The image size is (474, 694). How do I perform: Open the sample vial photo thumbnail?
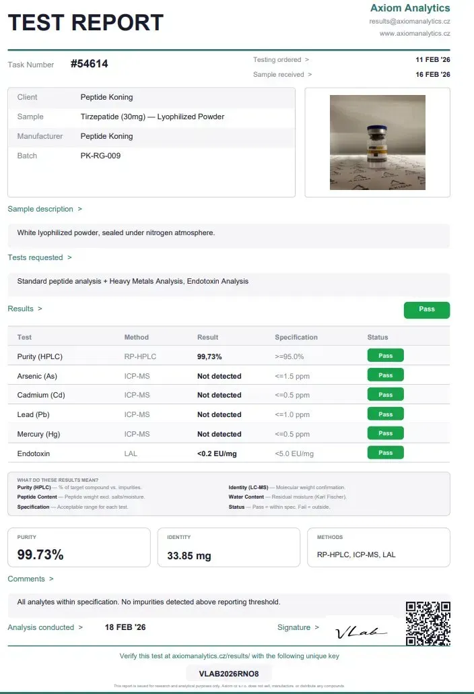(378, 143)
